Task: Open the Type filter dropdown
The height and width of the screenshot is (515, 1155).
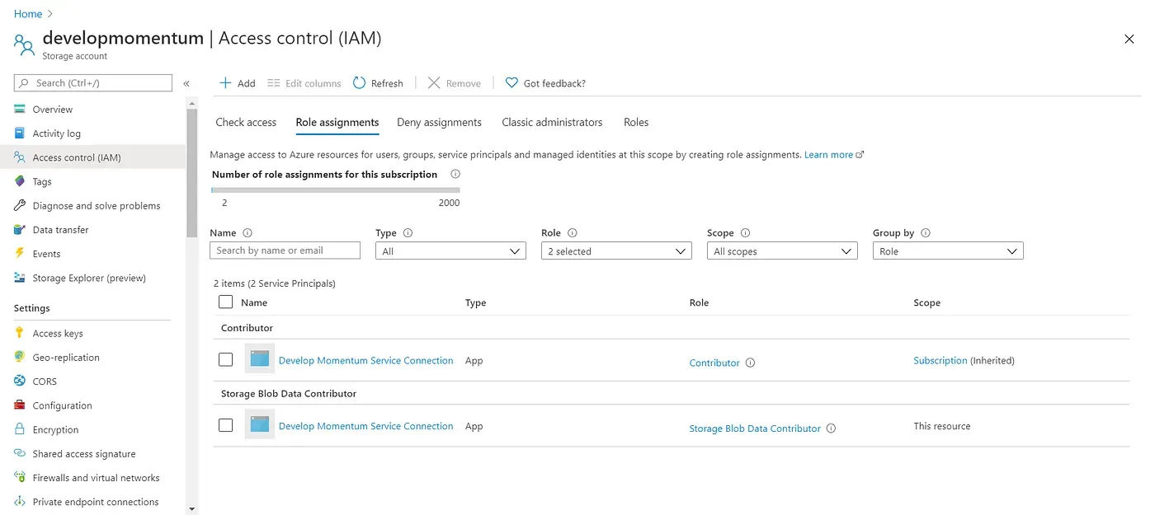Action: pyautogui.click(x=450, y=251)
